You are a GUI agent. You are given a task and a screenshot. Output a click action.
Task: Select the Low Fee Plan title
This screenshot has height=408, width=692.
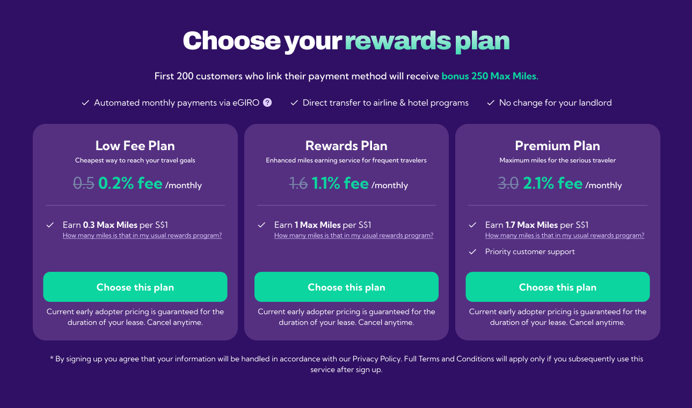click(x=135, y=146)
